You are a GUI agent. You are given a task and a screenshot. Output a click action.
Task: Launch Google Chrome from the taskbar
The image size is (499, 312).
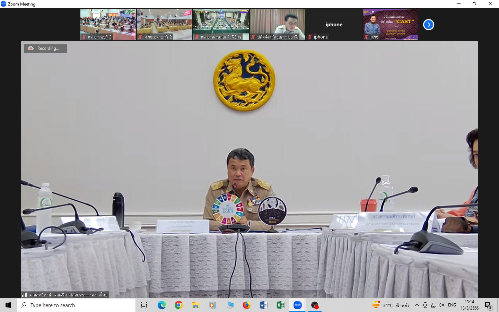178,305
